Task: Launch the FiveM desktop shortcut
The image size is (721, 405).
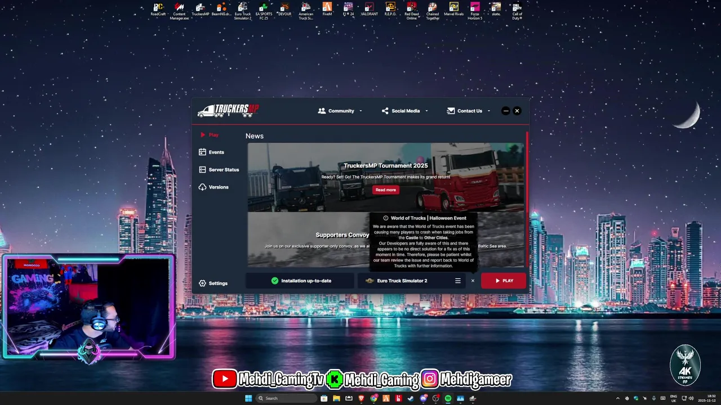Action: click(327, 10)
